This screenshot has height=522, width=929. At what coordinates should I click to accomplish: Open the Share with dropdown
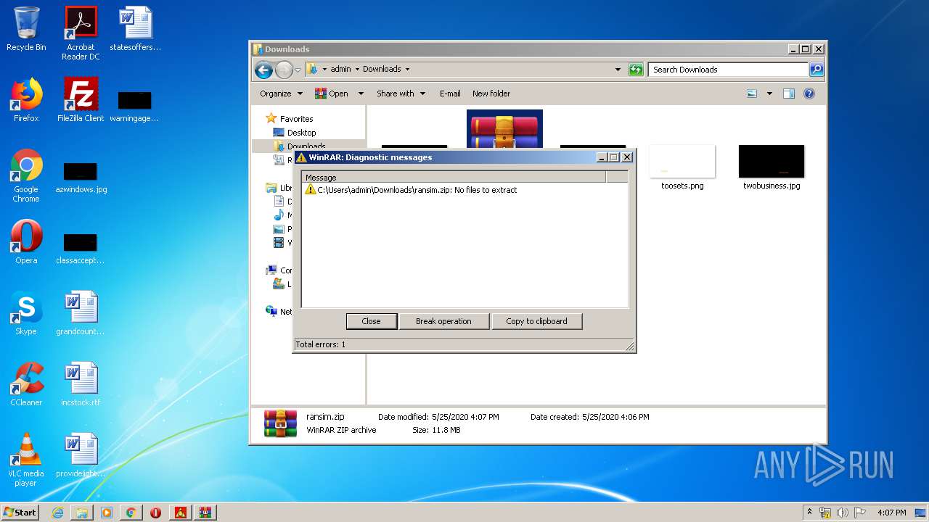[x=400, y=94]
